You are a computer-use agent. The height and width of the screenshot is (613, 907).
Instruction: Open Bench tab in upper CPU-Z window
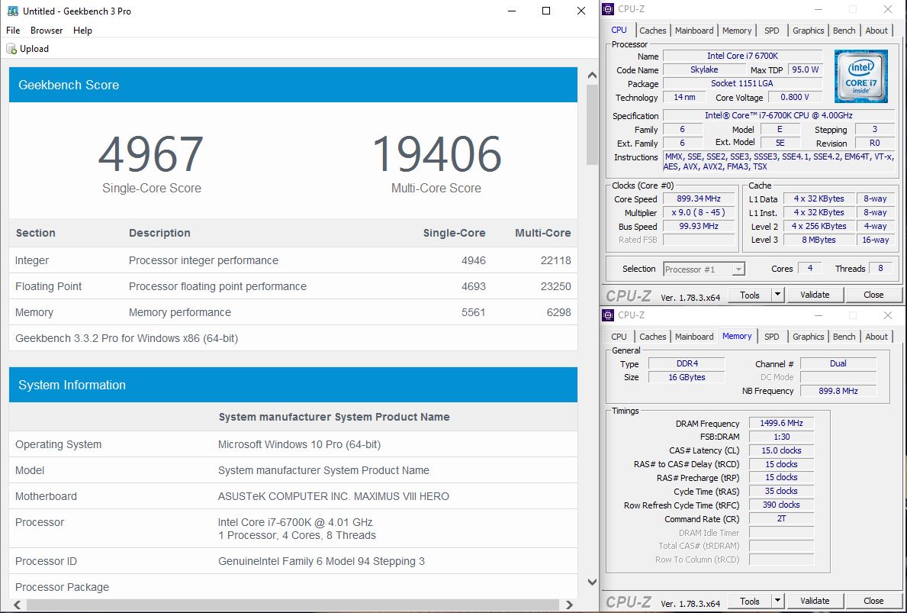pyautogui.click(x=844, y=31)
